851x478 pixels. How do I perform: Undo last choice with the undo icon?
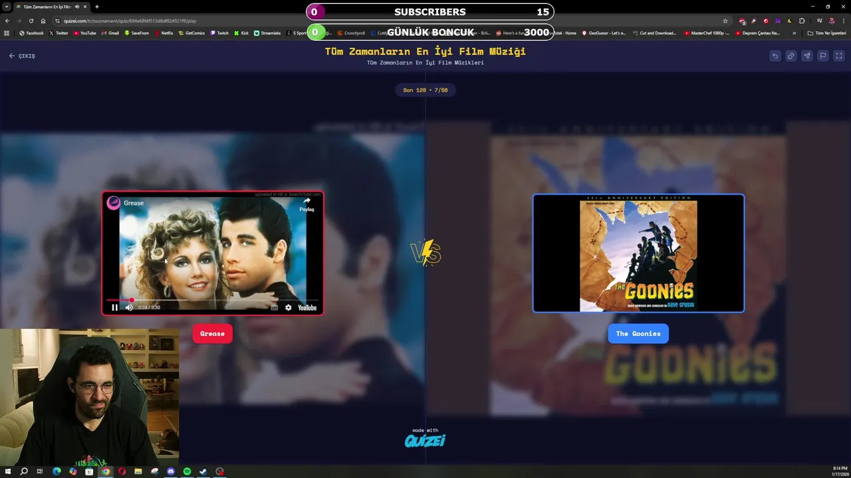[x=775, y=56]
